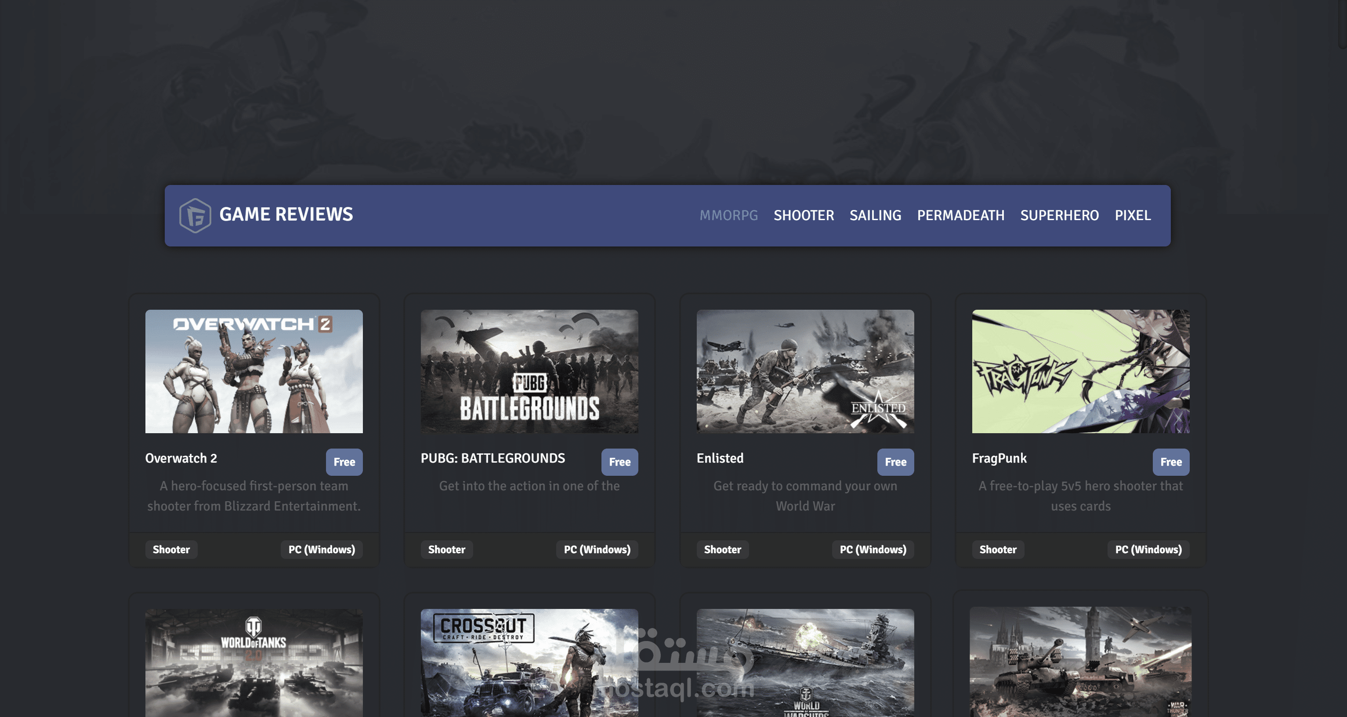Click PC (Windows) tag on Overwatch 2 card
The width and height of the screenshot is (1347, 717).
[x=322, y=549]
